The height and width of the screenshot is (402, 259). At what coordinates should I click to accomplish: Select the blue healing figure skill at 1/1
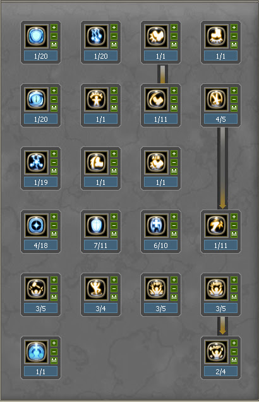36,352
